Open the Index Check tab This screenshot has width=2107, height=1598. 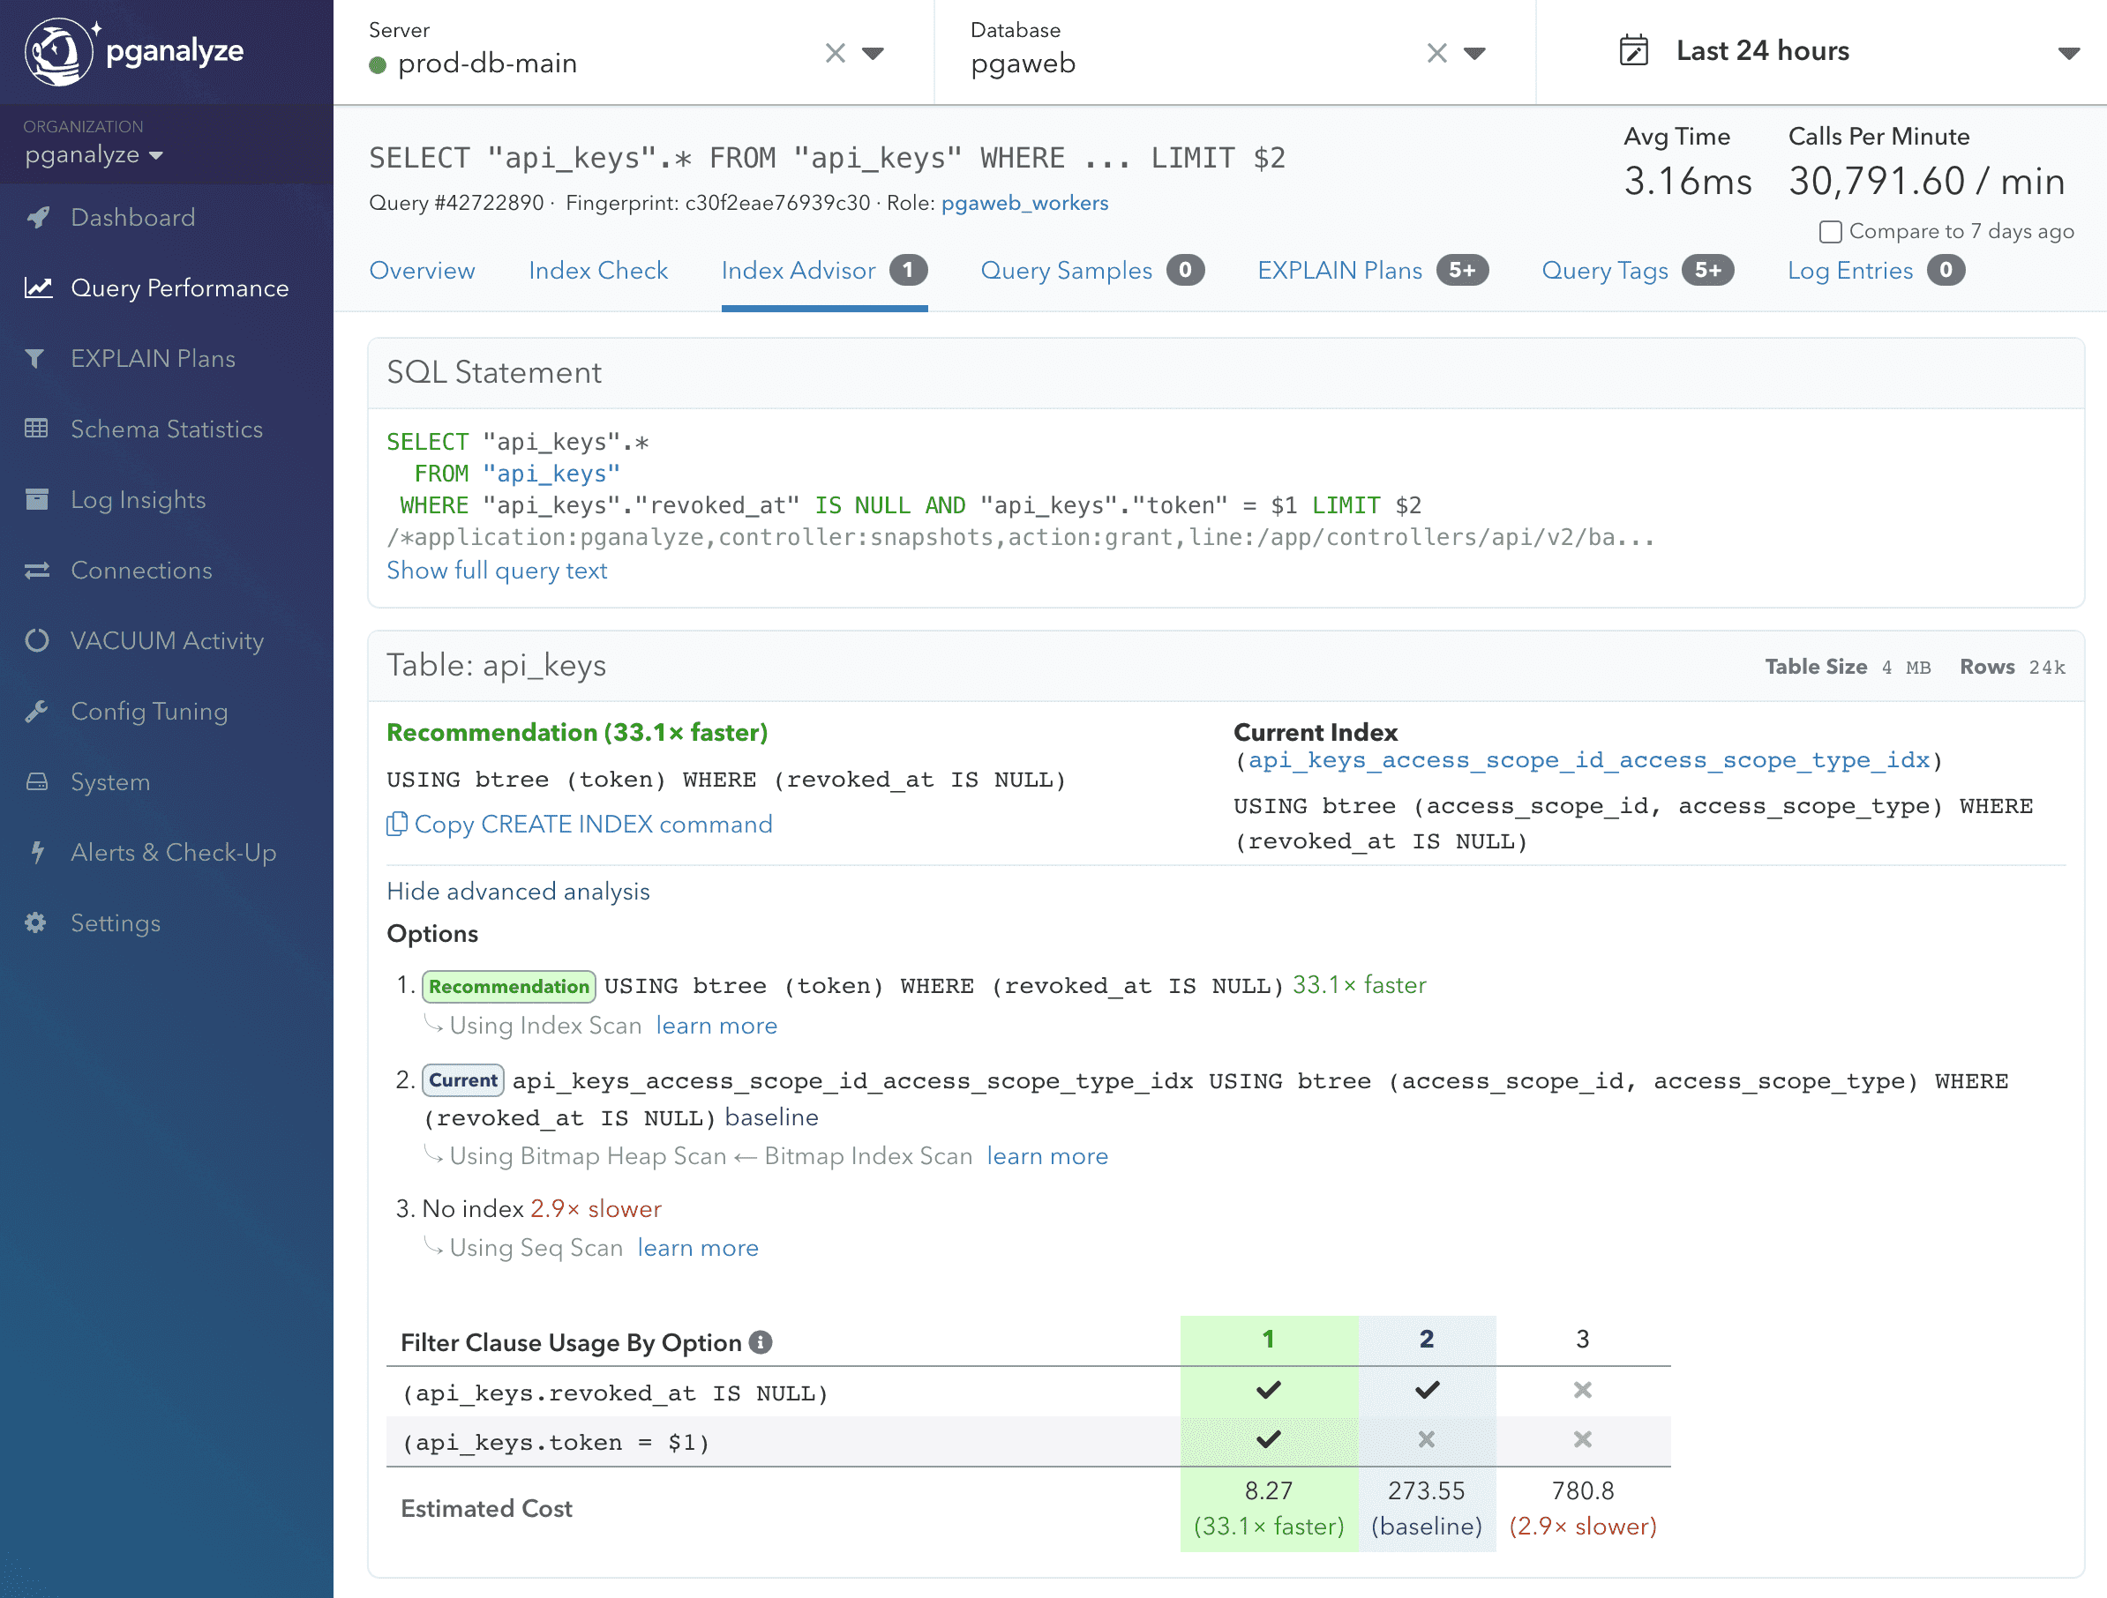click(598, 271)
